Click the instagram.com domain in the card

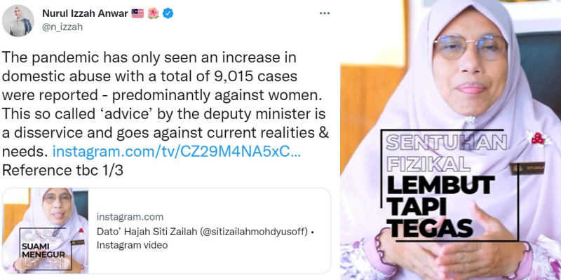coord(130,217)
